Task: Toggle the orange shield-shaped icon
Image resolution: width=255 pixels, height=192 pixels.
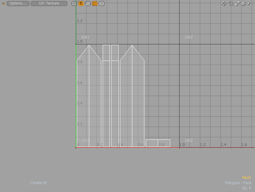Action: pyautogui.click(x=95, y=4)
